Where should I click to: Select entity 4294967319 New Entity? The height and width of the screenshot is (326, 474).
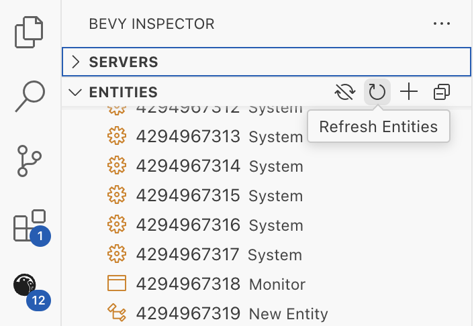point(267,313)
